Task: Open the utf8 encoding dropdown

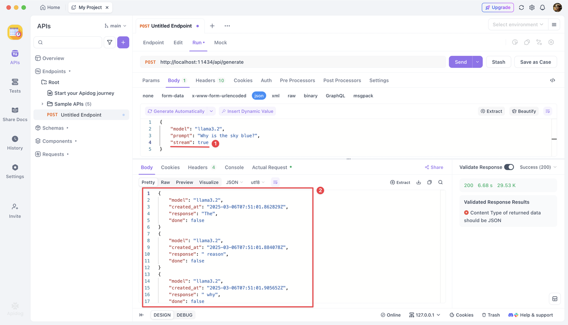Action: pos(257,182)
